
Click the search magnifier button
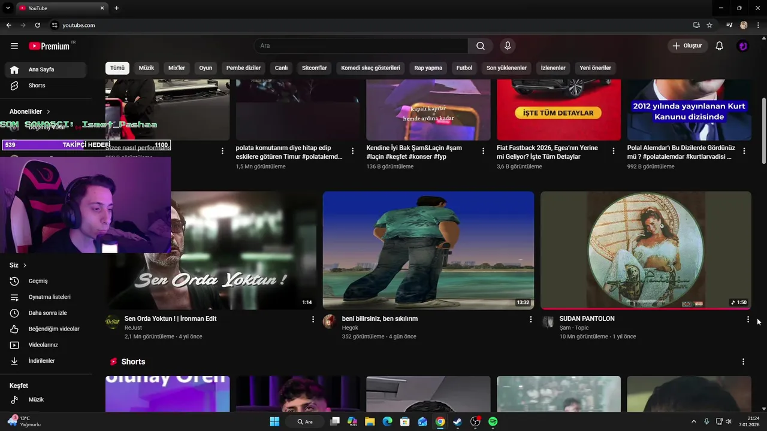(481, 46)
